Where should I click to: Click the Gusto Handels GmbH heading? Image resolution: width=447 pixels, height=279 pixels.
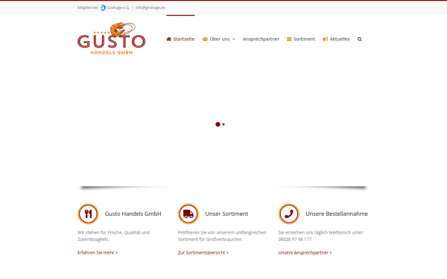133,214
